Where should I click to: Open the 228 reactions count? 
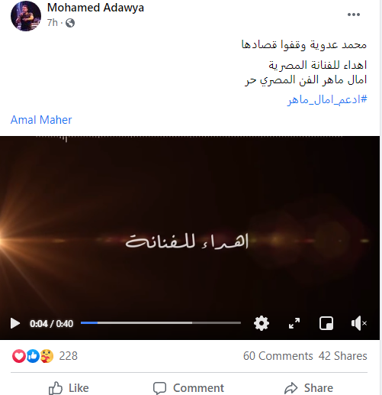click(68, 356)
